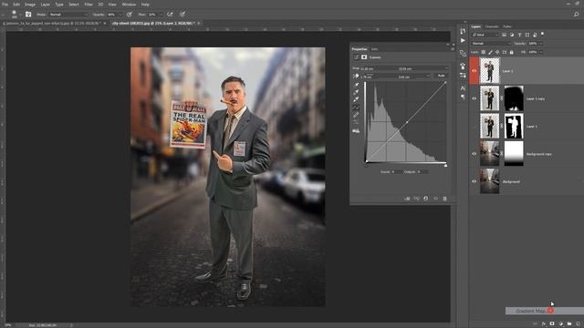584x328 pixels.
Task: Select the Layer 1 copy mask thumbnail
Action: coord(514,98)
